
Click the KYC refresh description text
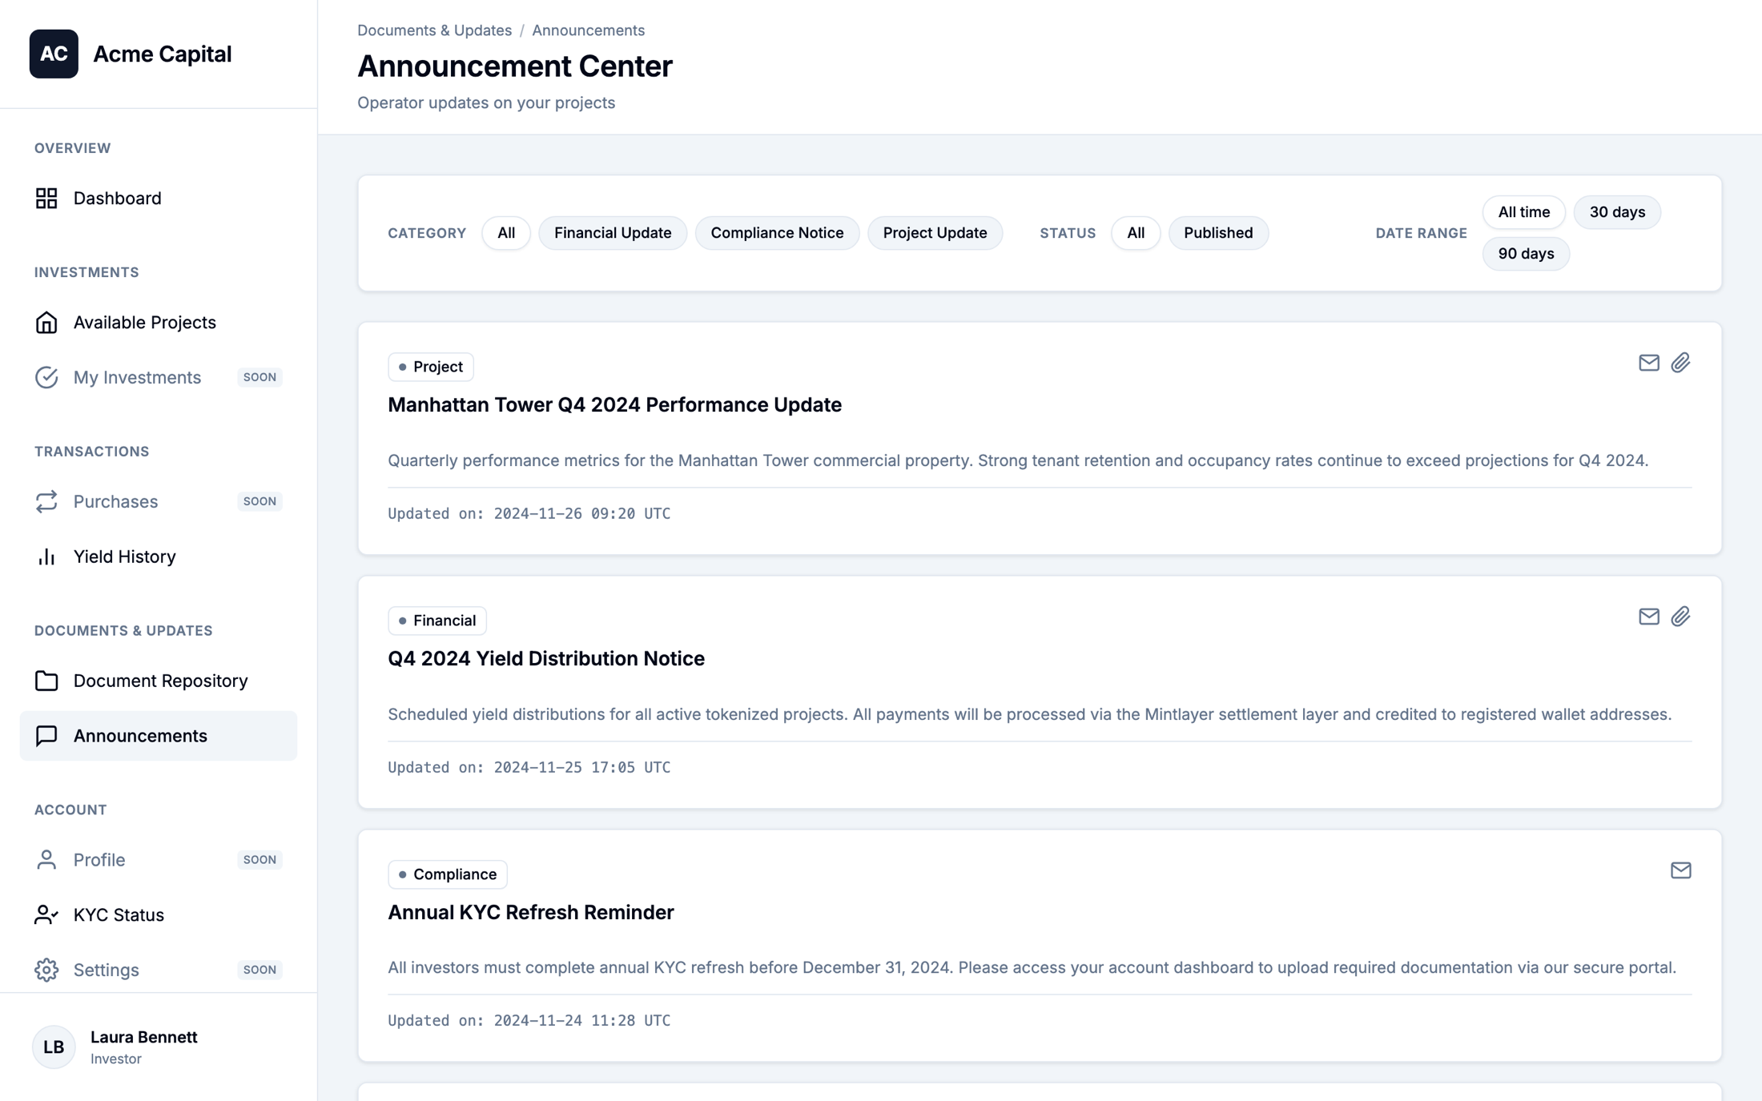click(x=1032, y=967)
